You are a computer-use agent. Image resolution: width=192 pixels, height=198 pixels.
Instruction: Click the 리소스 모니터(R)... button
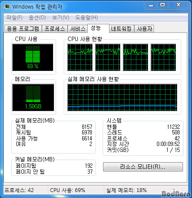[143, 167]
